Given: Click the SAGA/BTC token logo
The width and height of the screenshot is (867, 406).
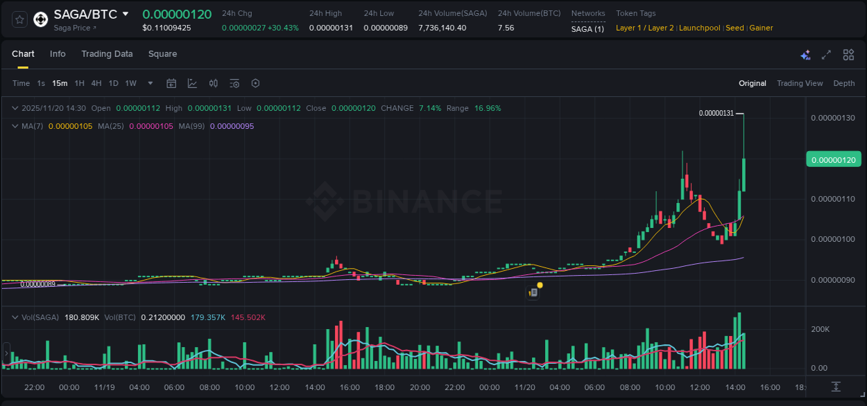Looking at the screenshot, I should click(x=39, y=19).
